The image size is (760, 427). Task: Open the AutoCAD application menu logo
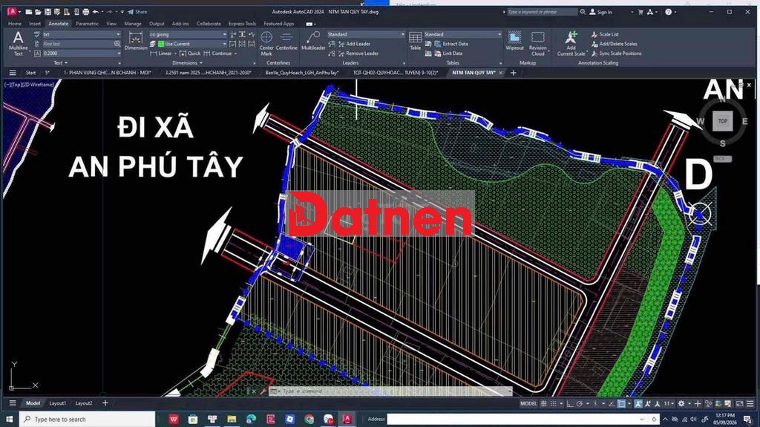(12, 12)
